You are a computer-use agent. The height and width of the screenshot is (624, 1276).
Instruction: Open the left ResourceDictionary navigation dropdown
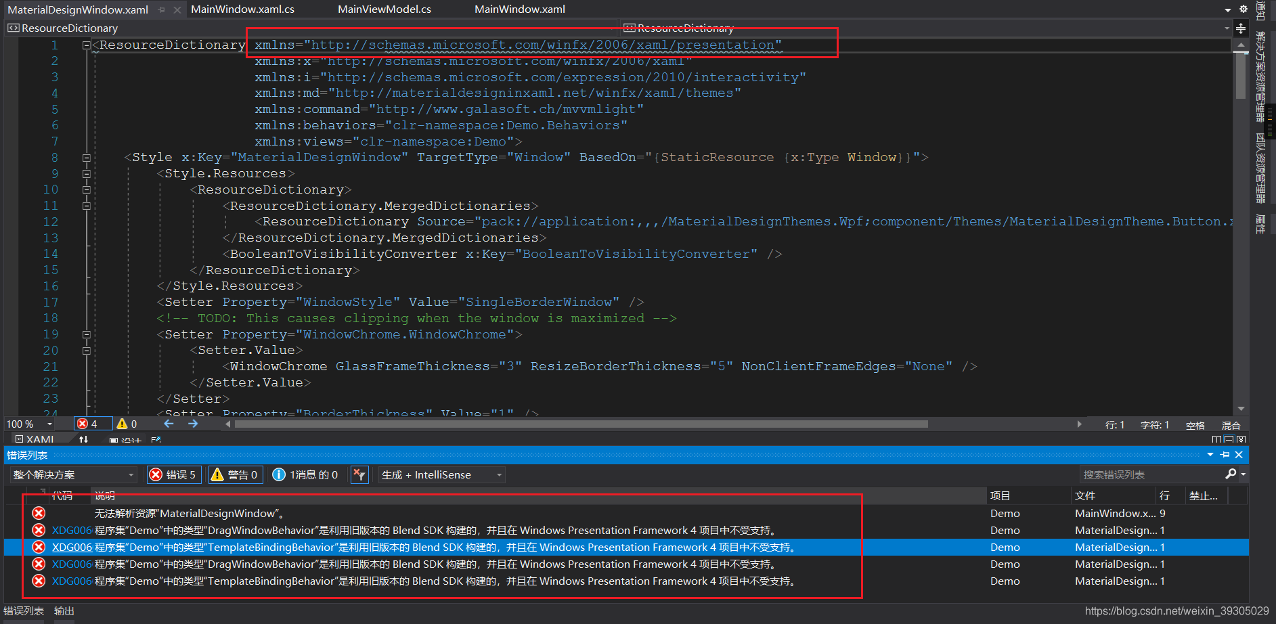tap(311, 28)
